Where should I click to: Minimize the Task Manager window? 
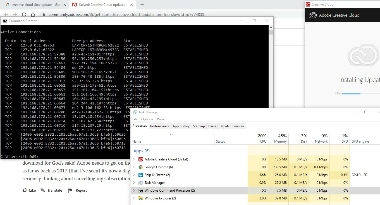click(x=353, y=112)
